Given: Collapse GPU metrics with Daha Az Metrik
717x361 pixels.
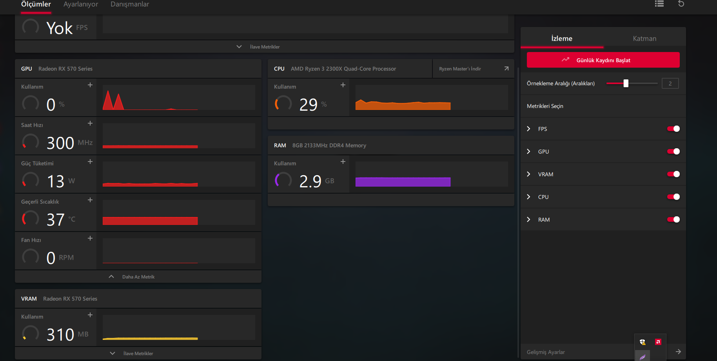Looking at the screenshot, I should point(138,277).
